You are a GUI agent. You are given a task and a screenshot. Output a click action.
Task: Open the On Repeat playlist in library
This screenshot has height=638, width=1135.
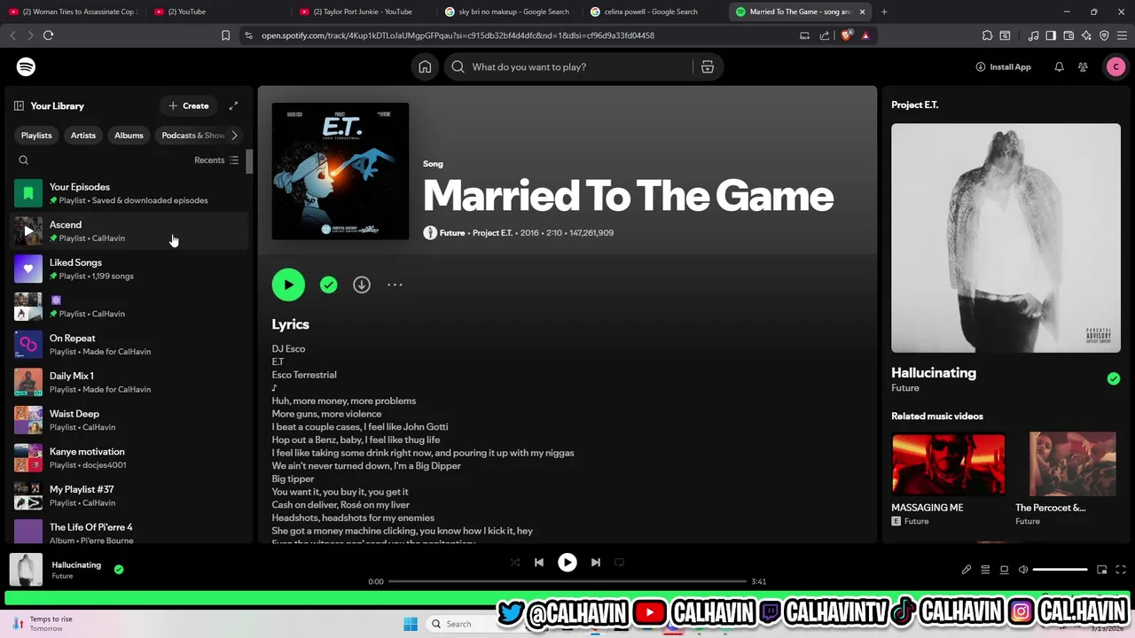tap(129, 344)
